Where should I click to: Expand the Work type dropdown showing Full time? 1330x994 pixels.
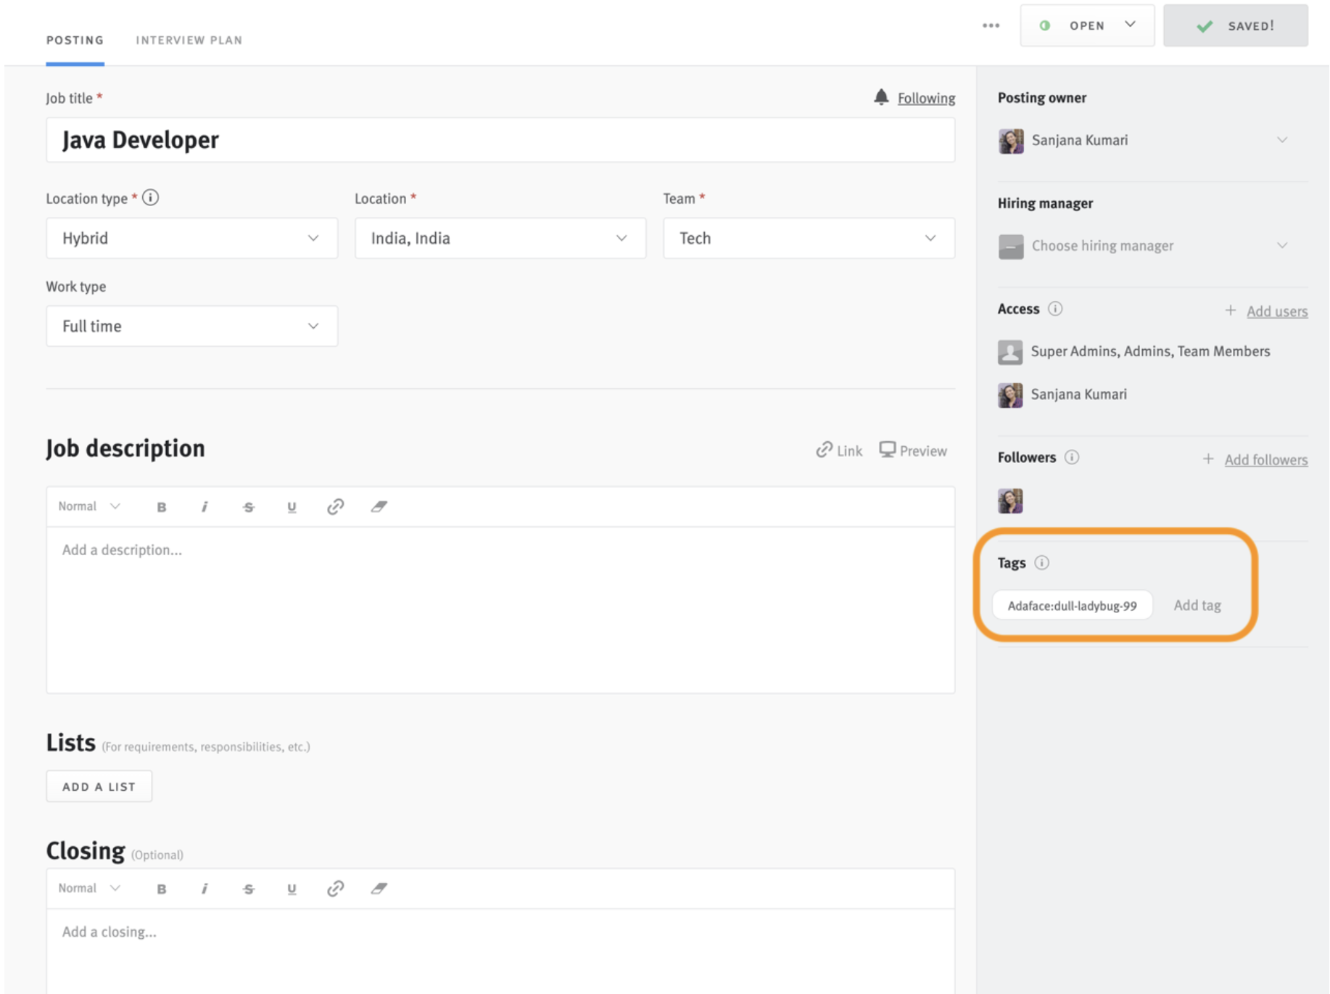(x=191, y=326)
